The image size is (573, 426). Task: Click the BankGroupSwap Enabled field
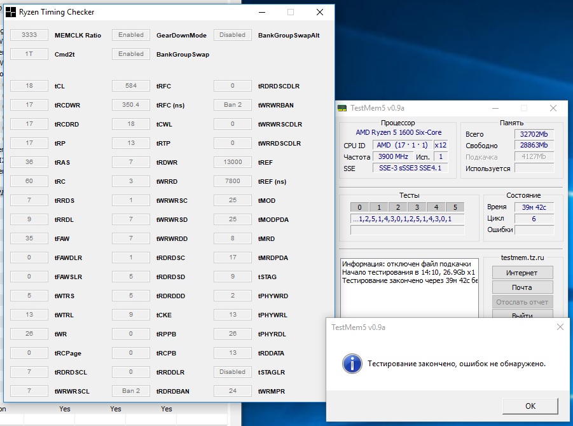131,53
